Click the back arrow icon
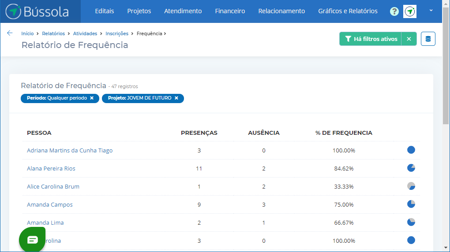This screenshot has width=450, height=252. [x=10, y=33]
